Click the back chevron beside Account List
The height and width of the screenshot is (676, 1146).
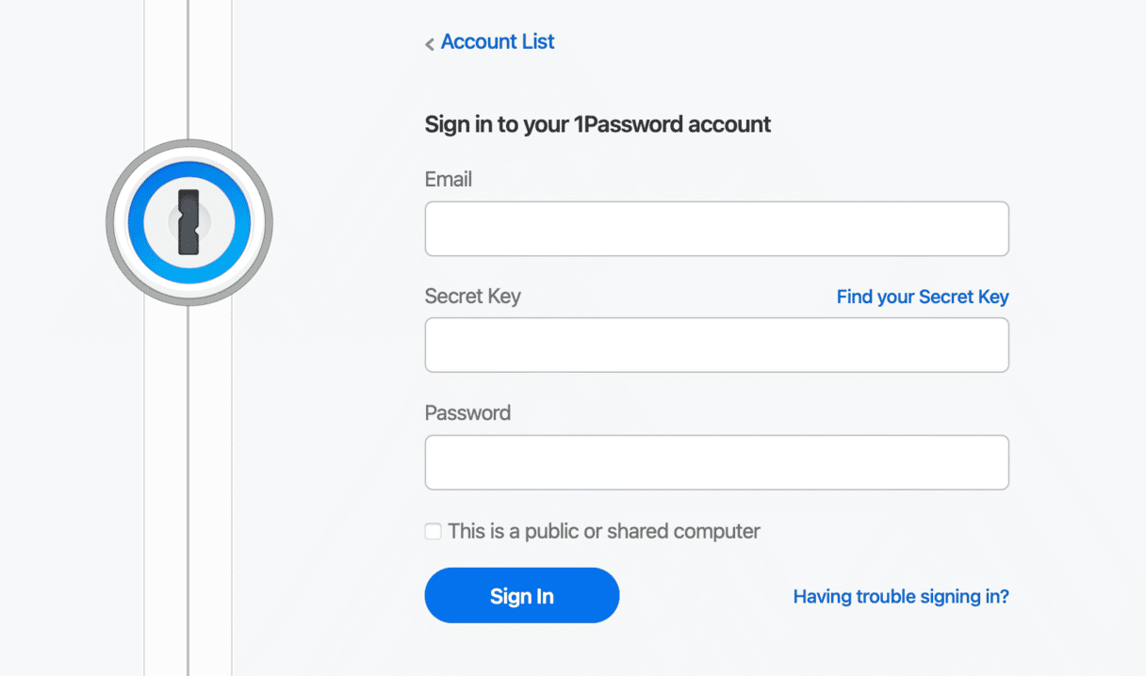[430, 43]
